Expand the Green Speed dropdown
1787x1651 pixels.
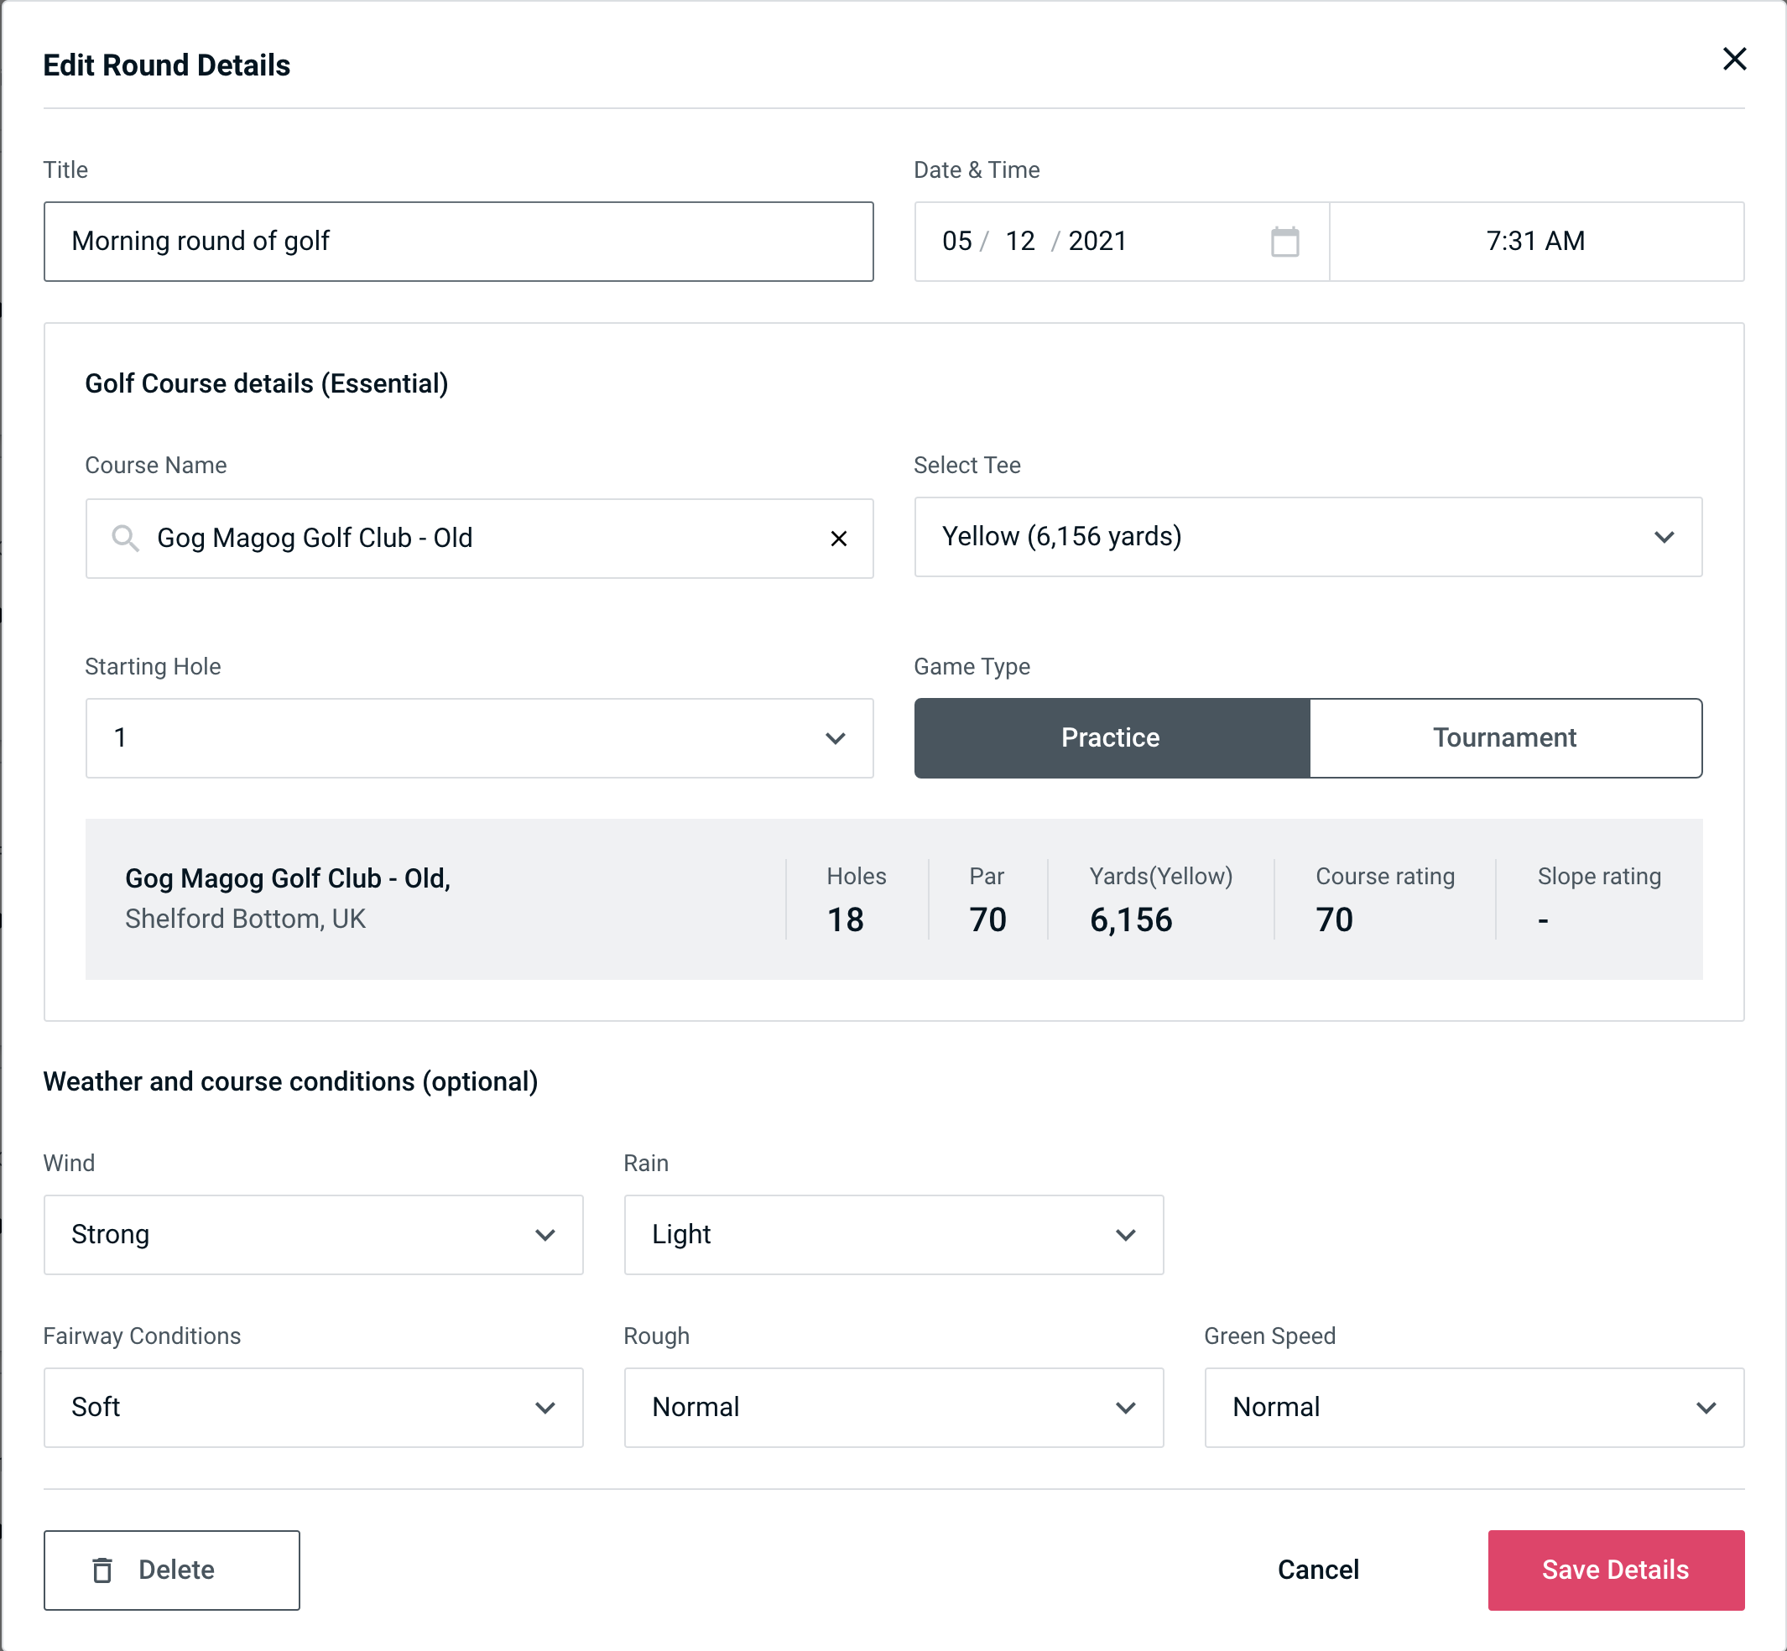(1472, 1407)
